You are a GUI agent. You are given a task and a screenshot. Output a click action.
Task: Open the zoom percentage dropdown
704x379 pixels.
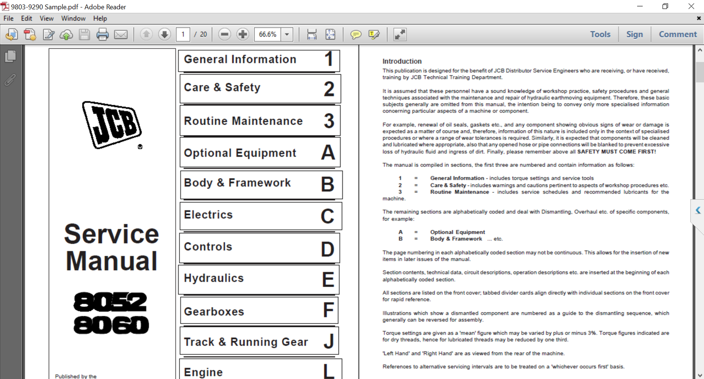tap(287, 34)
